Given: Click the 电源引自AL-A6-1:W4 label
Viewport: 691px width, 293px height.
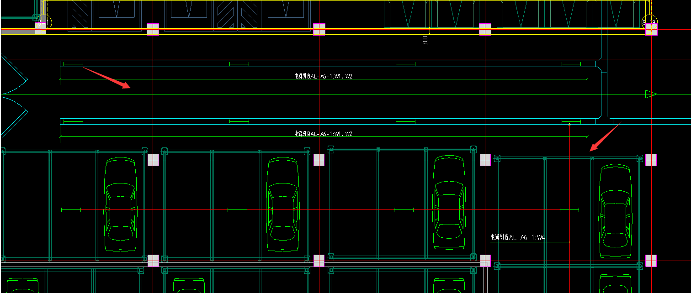Looking at the screenshot, I should 518,237.
